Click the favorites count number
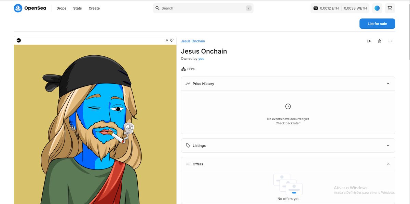The height and width of the screenshot is (204, 410). click(167, 40)
